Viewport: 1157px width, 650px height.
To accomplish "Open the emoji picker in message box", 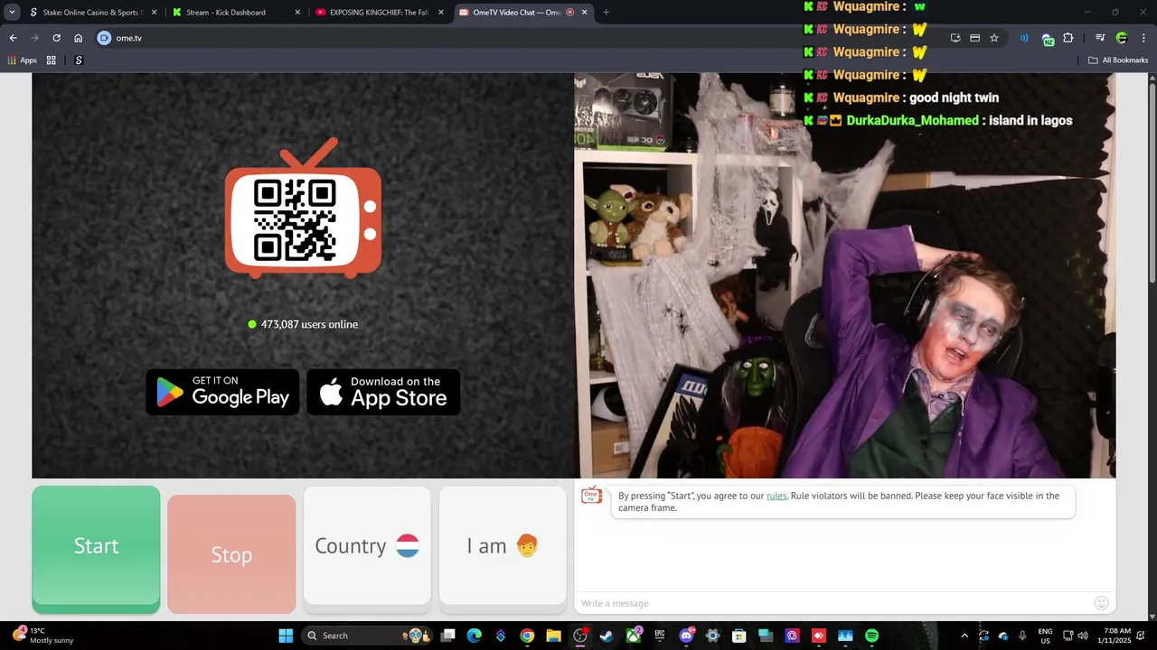I will 1101,603.
